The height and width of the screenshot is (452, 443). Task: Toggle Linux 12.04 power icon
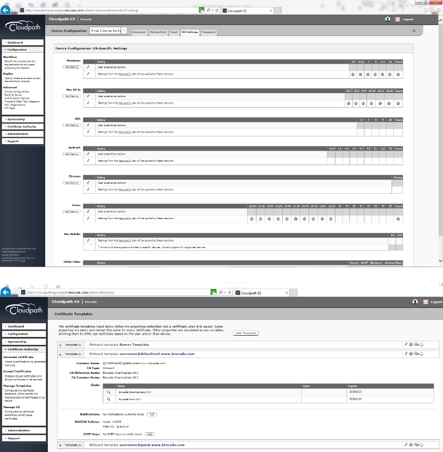click(x=252, y=219)
